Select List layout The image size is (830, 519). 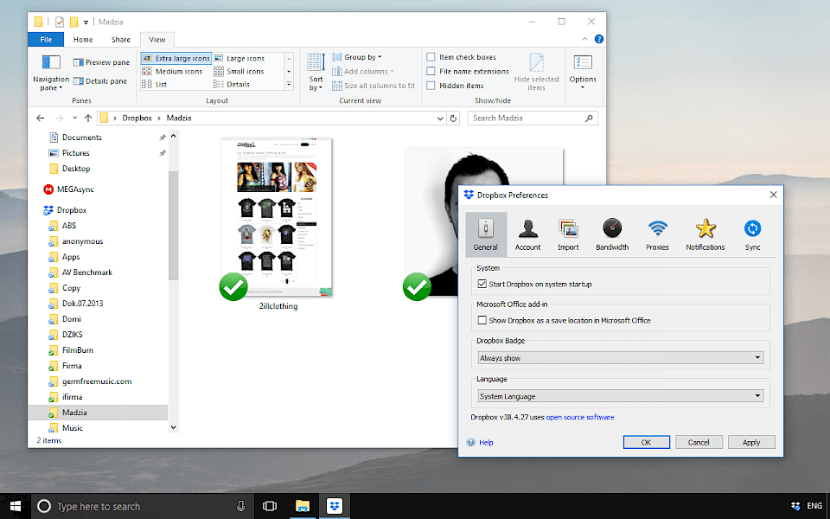(155, 84)
